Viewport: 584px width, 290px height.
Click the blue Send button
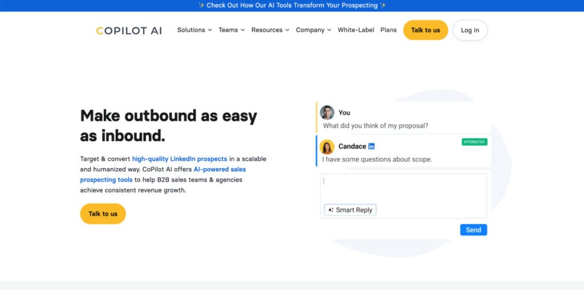pyautogui.click(x=473, y=230)
